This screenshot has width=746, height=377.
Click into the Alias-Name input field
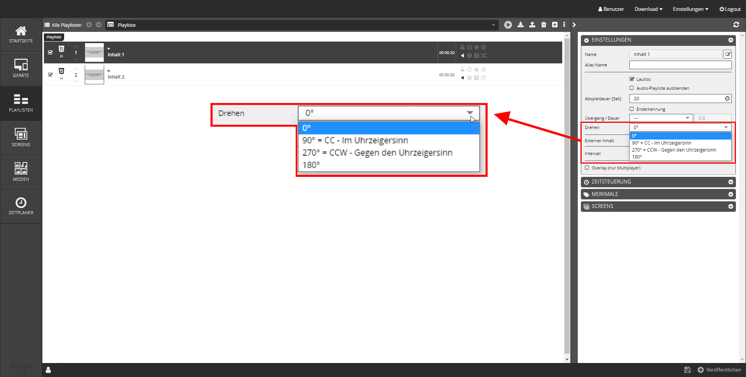point(680,65)
